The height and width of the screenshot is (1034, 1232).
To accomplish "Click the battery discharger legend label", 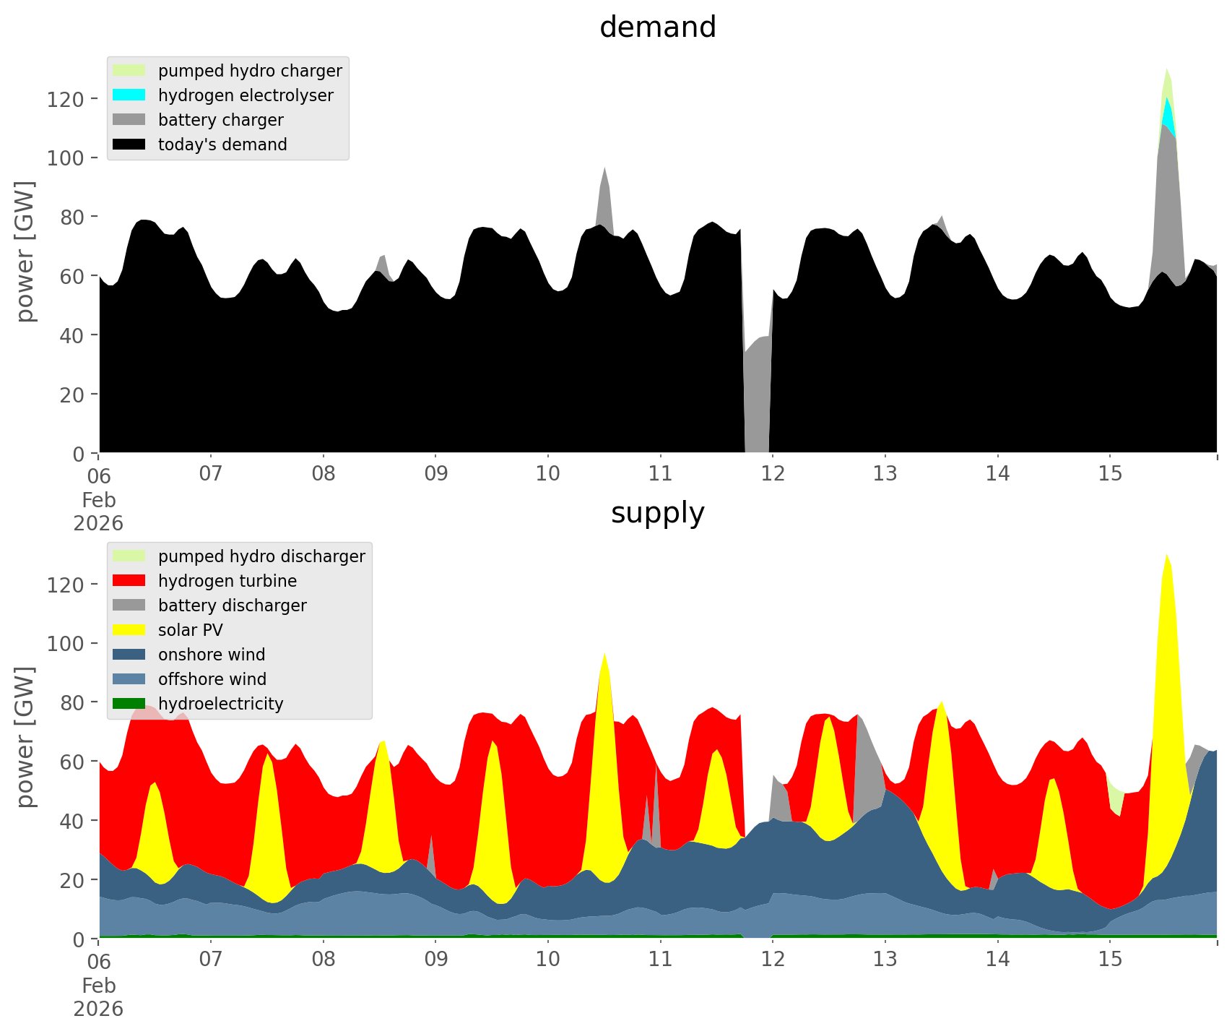I will click(x=232, y=606).
